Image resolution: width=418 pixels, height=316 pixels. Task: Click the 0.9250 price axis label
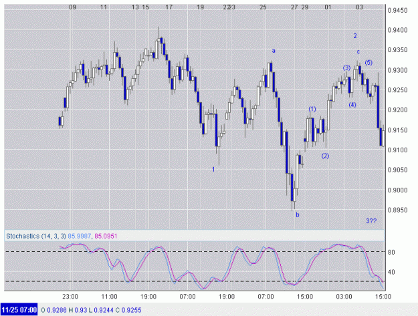397,90
